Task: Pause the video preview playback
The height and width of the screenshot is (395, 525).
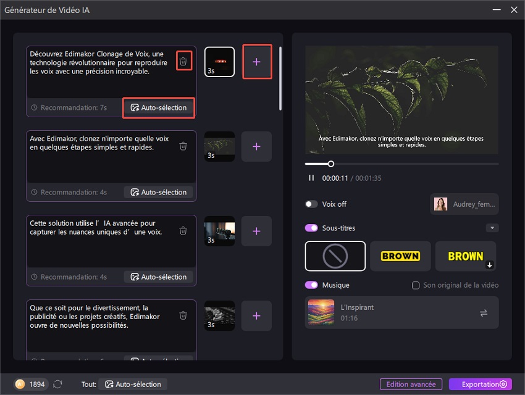Action: click(311, 178)
